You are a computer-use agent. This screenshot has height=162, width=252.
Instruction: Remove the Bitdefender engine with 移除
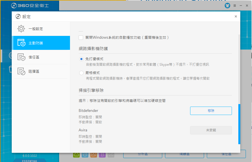[x=211, y=111]
